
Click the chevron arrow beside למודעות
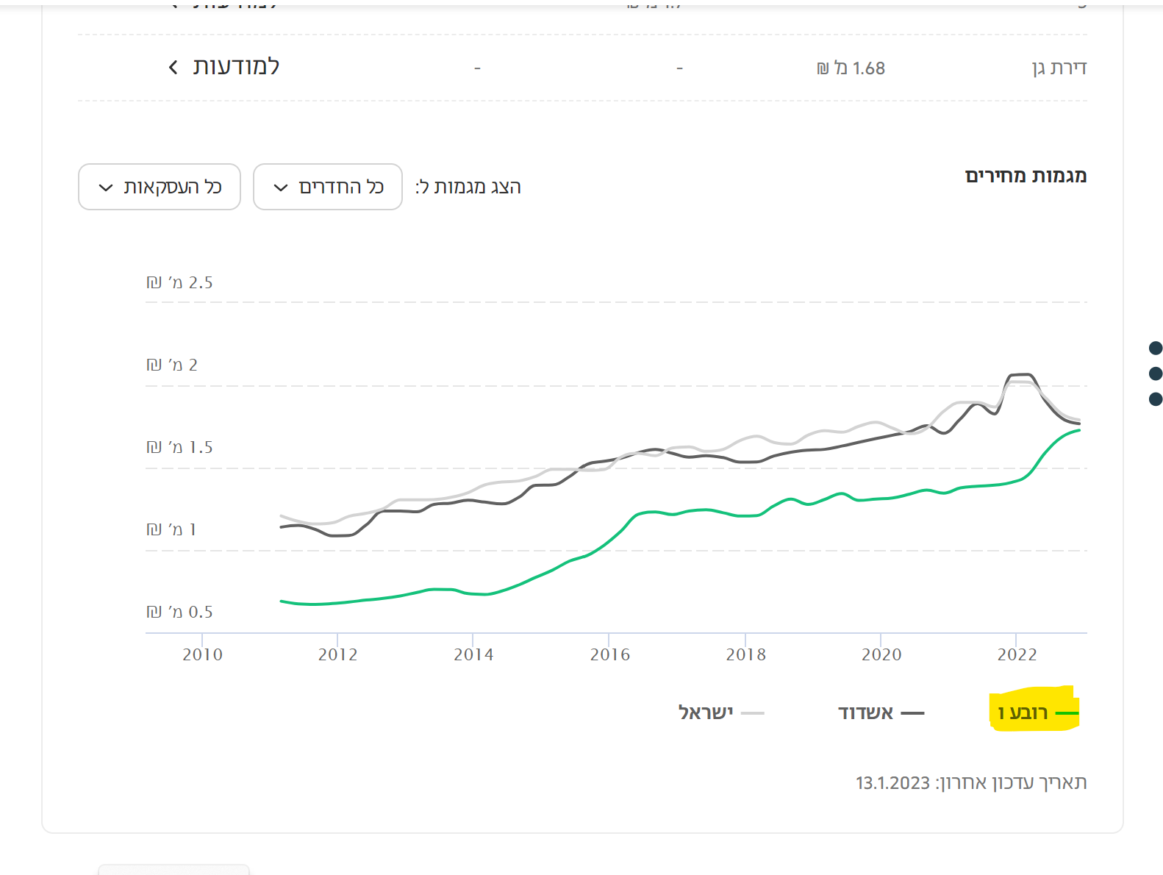(173, 68)
